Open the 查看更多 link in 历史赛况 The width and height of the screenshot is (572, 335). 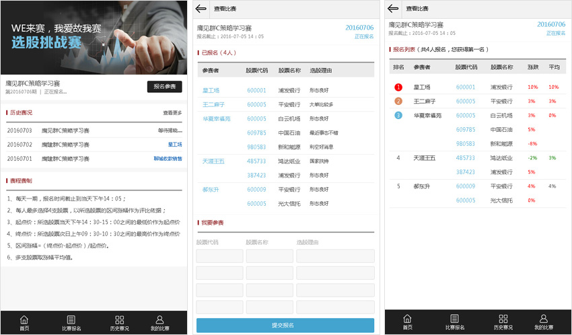coord(172,113)
